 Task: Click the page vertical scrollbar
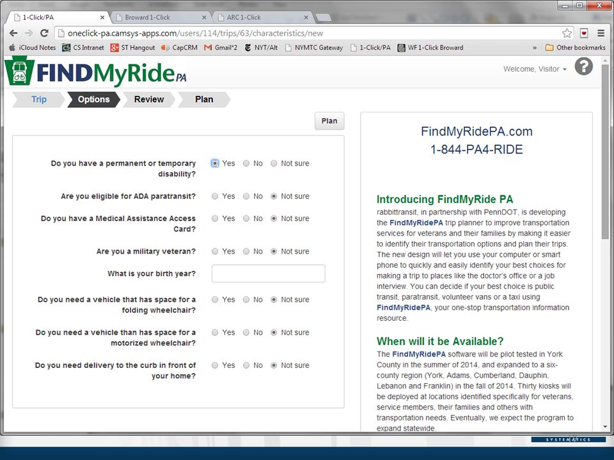click(x=606, y=152)
